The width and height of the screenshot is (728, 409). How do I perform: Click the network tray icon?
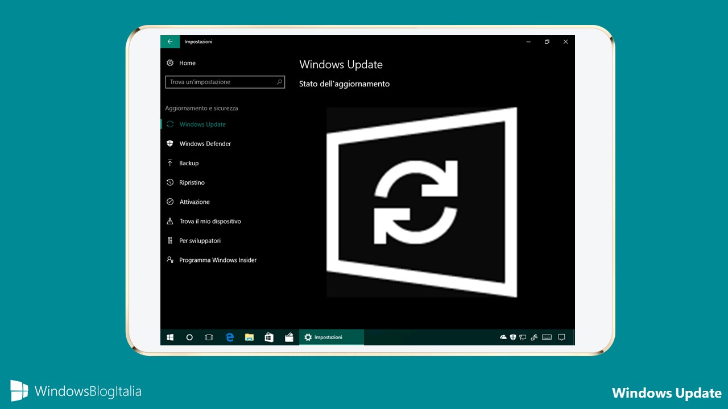[x=523, y=337]
